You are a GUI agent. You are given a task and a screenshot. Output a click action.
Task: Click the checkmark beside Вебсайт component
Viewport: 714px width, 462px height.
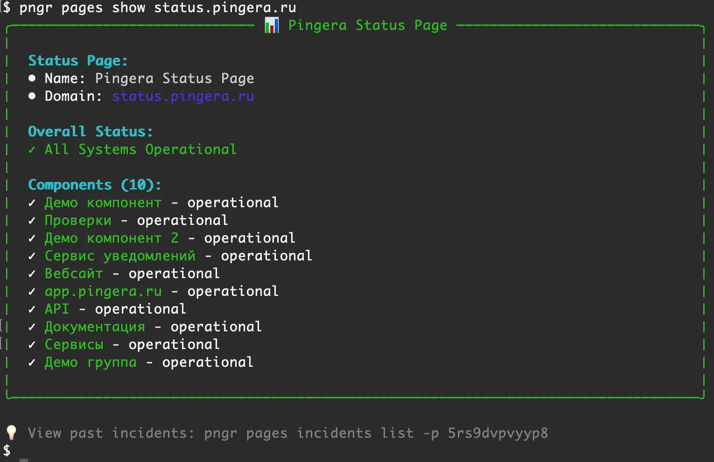tap(32, 274)
